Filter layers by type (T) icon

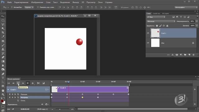[x=181, y=17]
